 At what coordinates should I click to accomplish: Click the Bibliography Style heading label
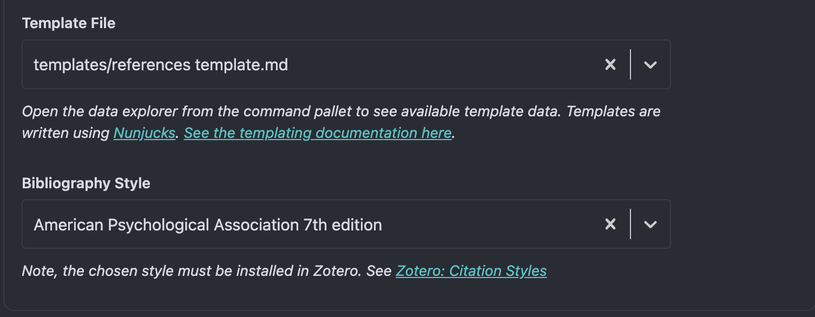[86, 183]
